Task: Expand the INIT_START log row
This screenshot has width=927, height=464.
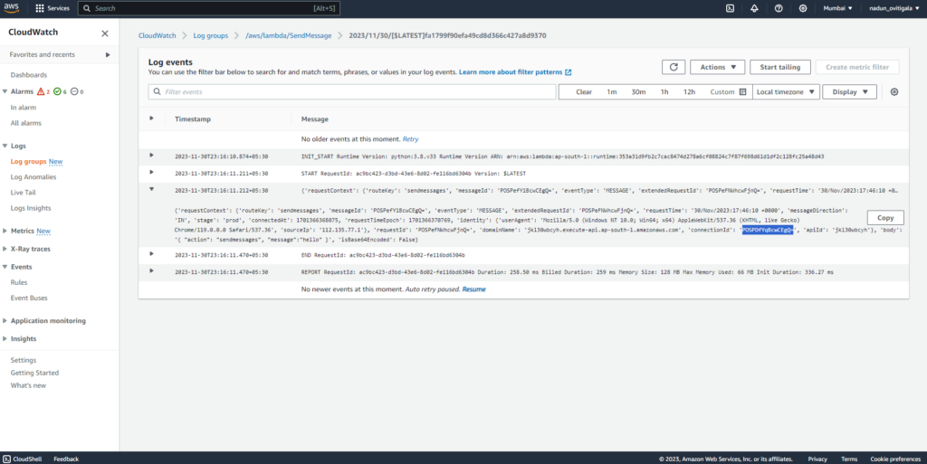Action: pyautogui.click(x=152, y=156)
